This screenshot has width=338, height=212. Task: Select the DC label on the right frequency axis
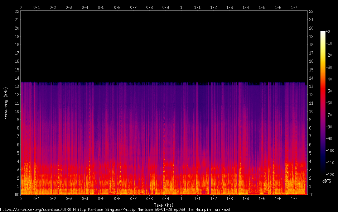[x=312, y=195]
